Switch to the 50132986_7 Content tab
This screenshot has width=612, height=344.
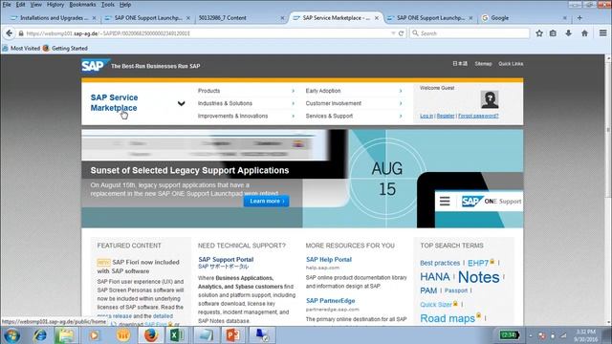coord(239,18)
